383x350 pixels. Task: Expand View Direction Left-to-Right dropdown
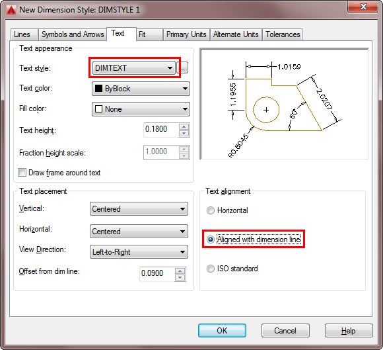coord(139,252)
